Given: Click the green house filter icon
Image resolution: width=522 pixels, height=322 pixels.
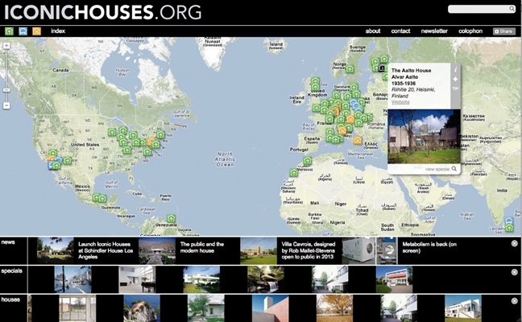Looking at the screenshot, I should click(x=9, y=31).
